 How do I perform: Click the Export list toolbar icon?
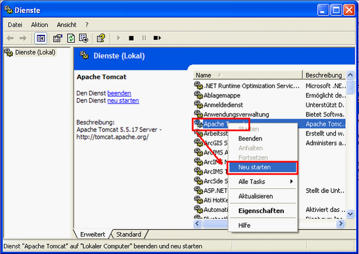click(x=83, y=38)
